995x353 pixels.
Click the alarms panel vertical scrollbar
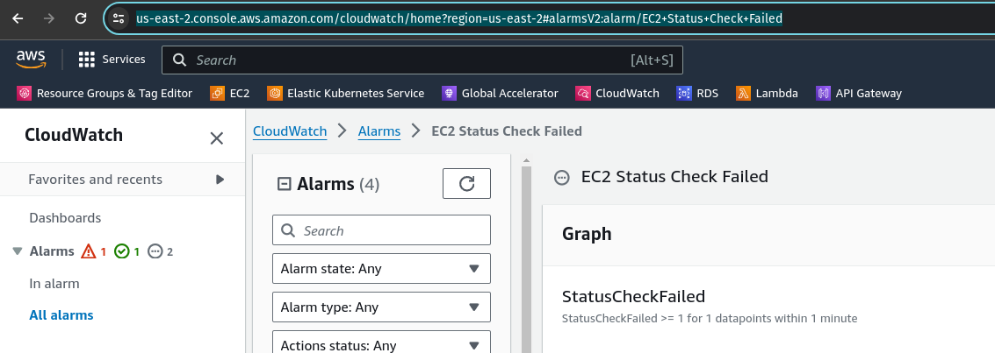click(526, 259)
